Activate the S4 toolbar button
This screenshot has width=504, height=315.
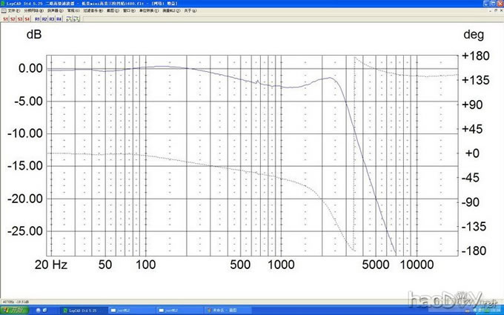click(27, 18)
